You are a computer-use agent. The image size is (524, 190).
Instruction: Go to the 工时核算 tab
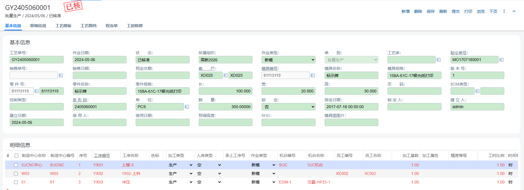point(135,26)
